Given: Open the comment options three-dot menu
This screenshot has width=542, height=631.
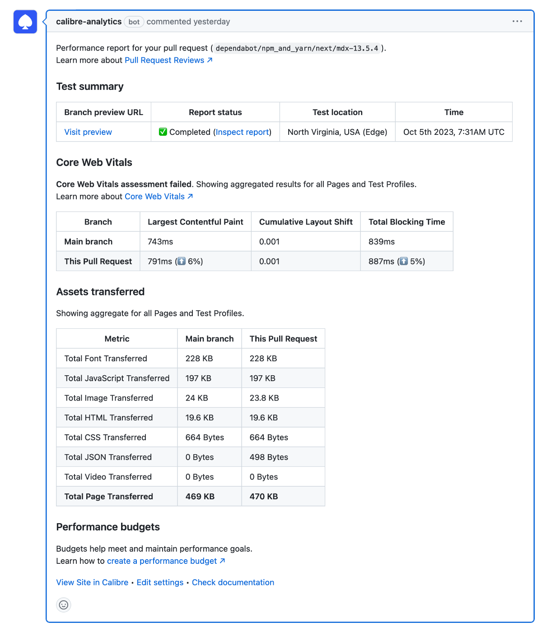Looking at the screenshot, I should click(518, 21).
